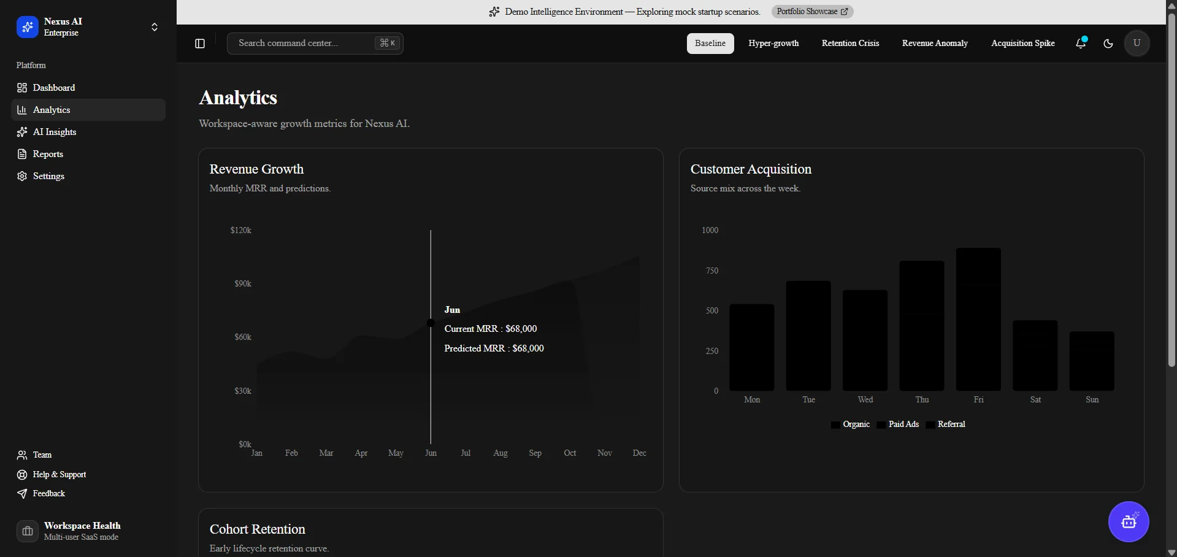Open the U user avatar menu
This screenshot has width=1177, height=557.
point(1137,44)
